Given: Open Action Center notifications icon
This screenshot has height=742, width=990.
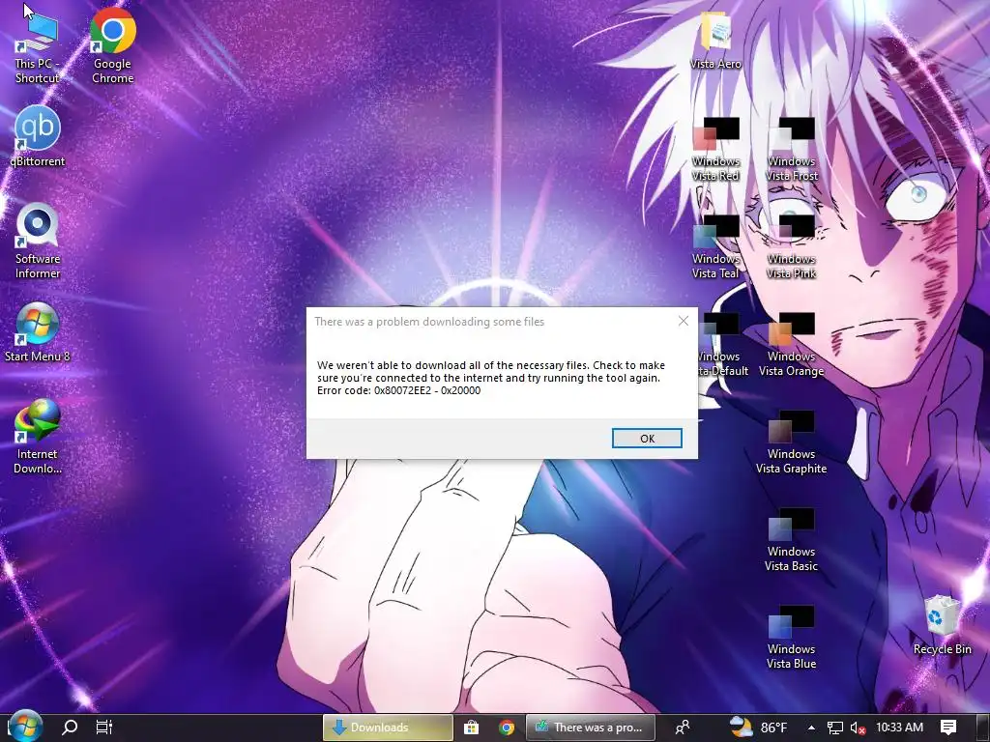Looking at the screenshot, I should click(x=948, y=728).
